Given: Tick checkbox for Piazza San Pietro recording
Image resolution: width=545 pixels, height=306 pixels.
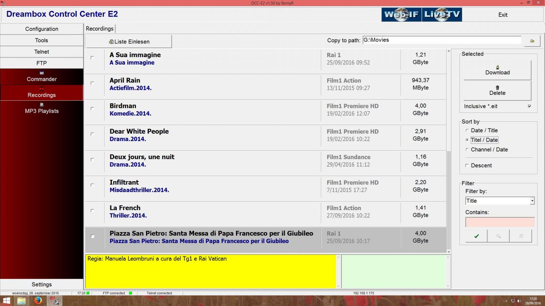Looking at the screenshot, I should pyautogui.click(x=92, y=236).
